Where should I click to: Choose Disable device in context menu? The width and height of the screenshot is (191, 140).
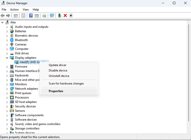tap(58, 71)
